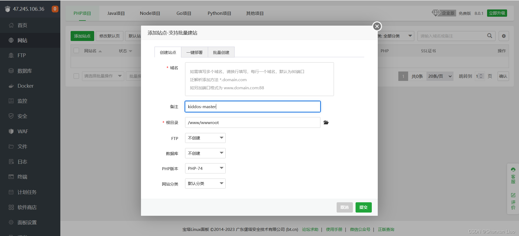Click the 客服 customer service icon
This screenshot has height=236, width=519.
pos(513,170)
